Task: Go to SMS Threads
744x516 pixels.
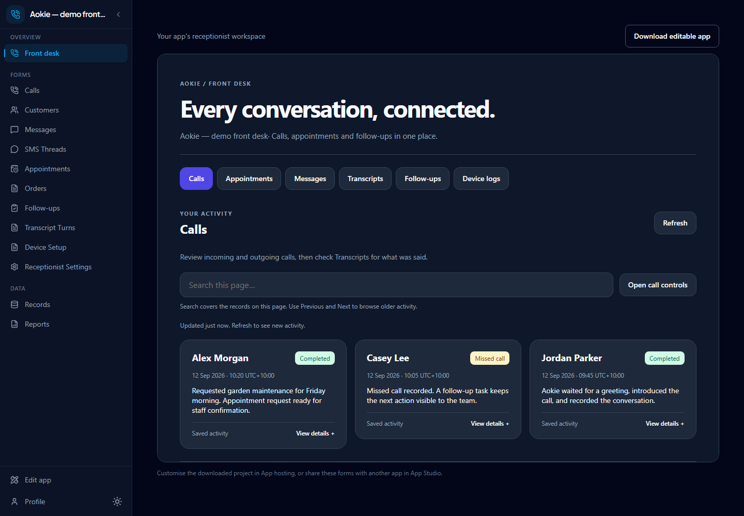Action: tap(66, 149)
